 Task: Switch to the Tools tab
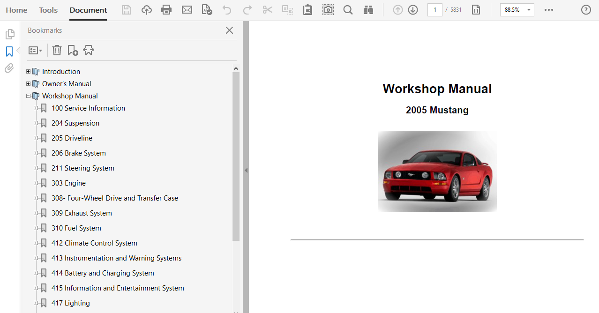pyautogui.click(x=48, y=10)
